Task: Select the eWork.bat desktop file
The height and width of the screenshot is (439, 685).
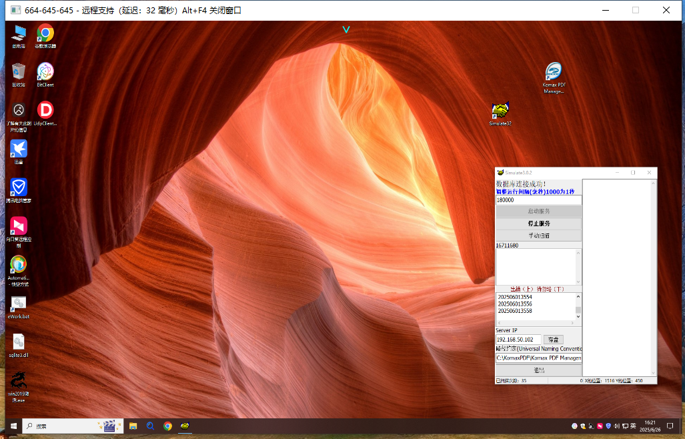Action: (19, 307)
